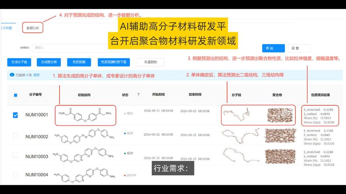The image size is (346, 194).
Task: Click the 分子编号 column header
Action: pyautogui.click(x=35, y=95)
